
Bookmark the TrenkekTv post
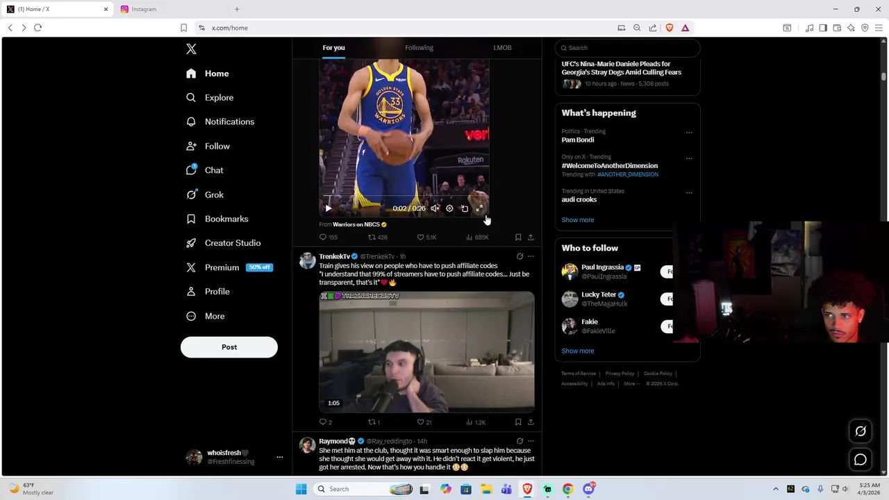[x=518, y=422]
